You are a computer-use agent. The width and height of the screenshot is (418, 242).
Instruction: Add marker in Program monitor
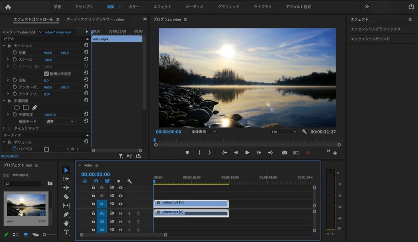click(x=187, y=152)
